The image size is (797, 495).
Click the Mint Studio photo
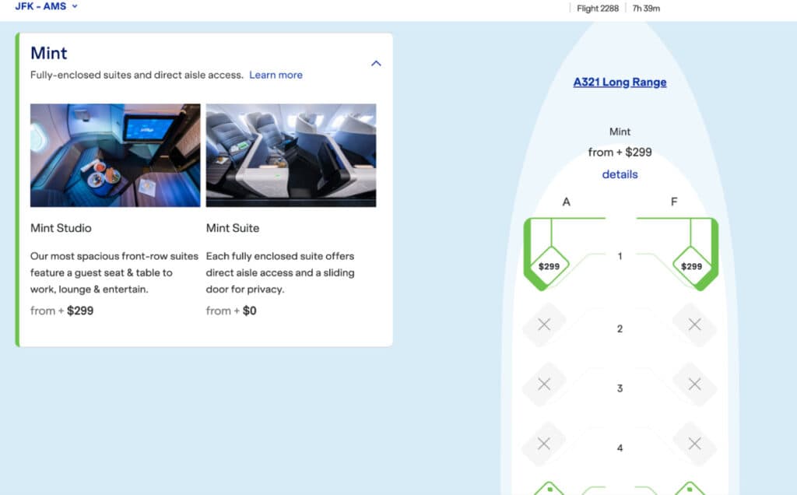tap(115, 155)
